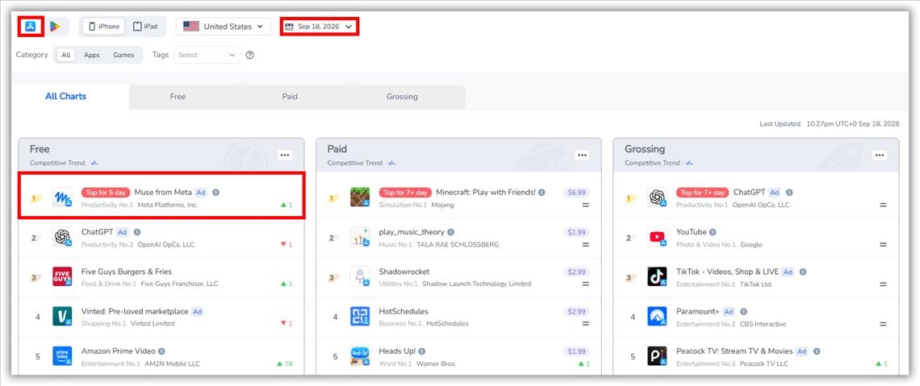Click the help question mark icon
Screen dimensions: 920x386
250,55
